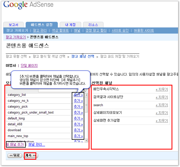Remove 상세화면 추가설명 selected channel
This screenshot has height=167, width=180.
pos(162,120)
